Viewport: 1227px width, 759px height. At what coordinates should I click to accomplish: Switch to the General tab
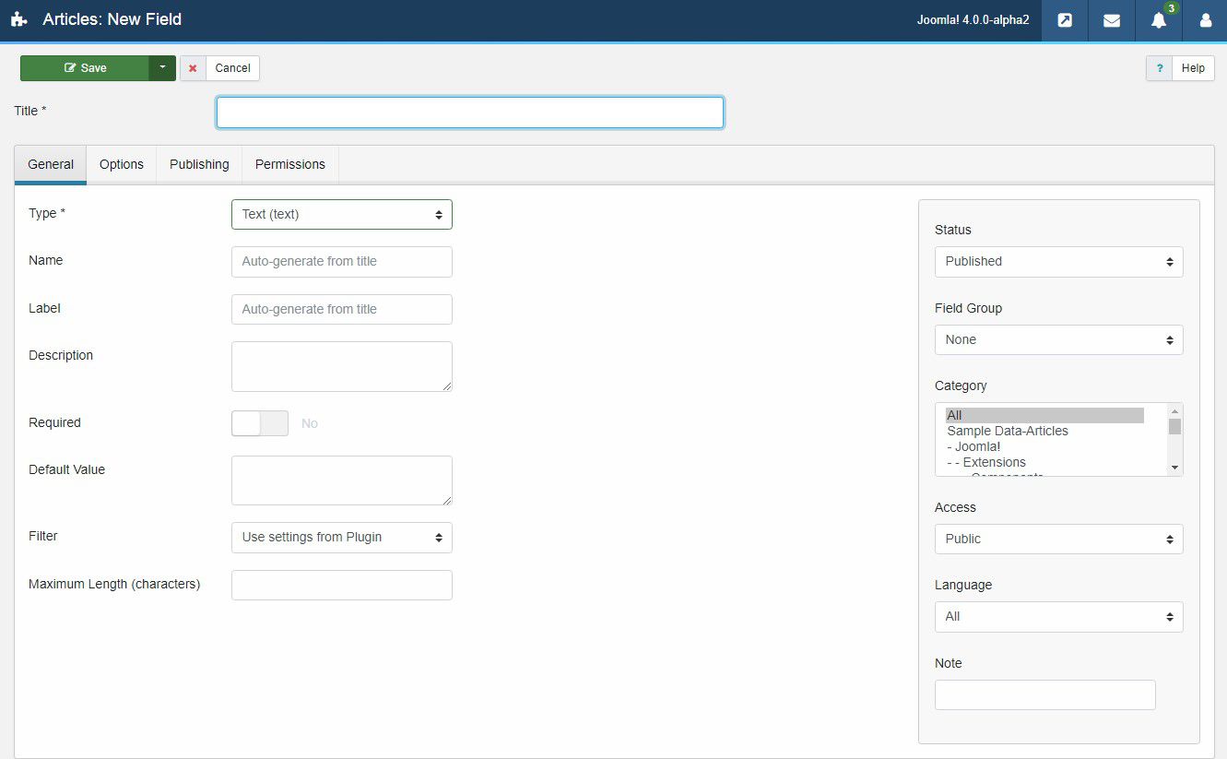(51, 164)
